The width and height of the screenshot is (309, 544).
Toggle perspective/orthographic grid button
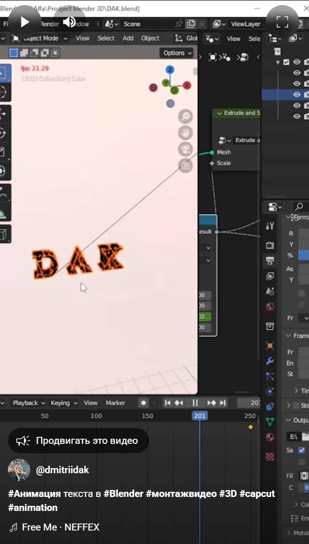coord(185,165)
